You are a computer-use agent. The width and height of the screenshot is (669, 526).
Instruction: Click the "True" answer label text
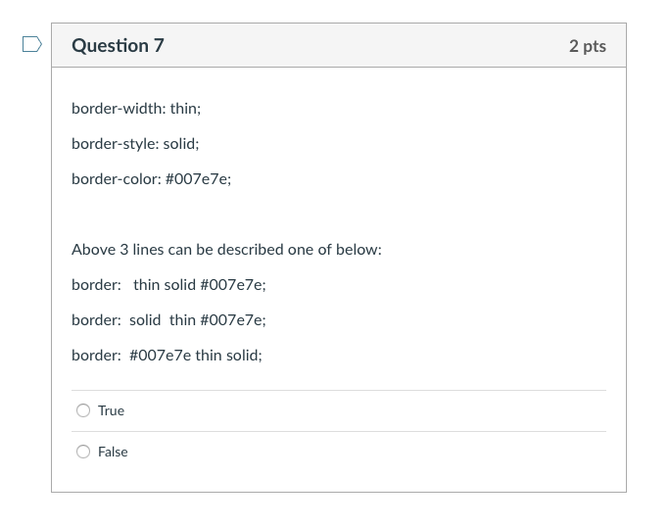(111, 410)
